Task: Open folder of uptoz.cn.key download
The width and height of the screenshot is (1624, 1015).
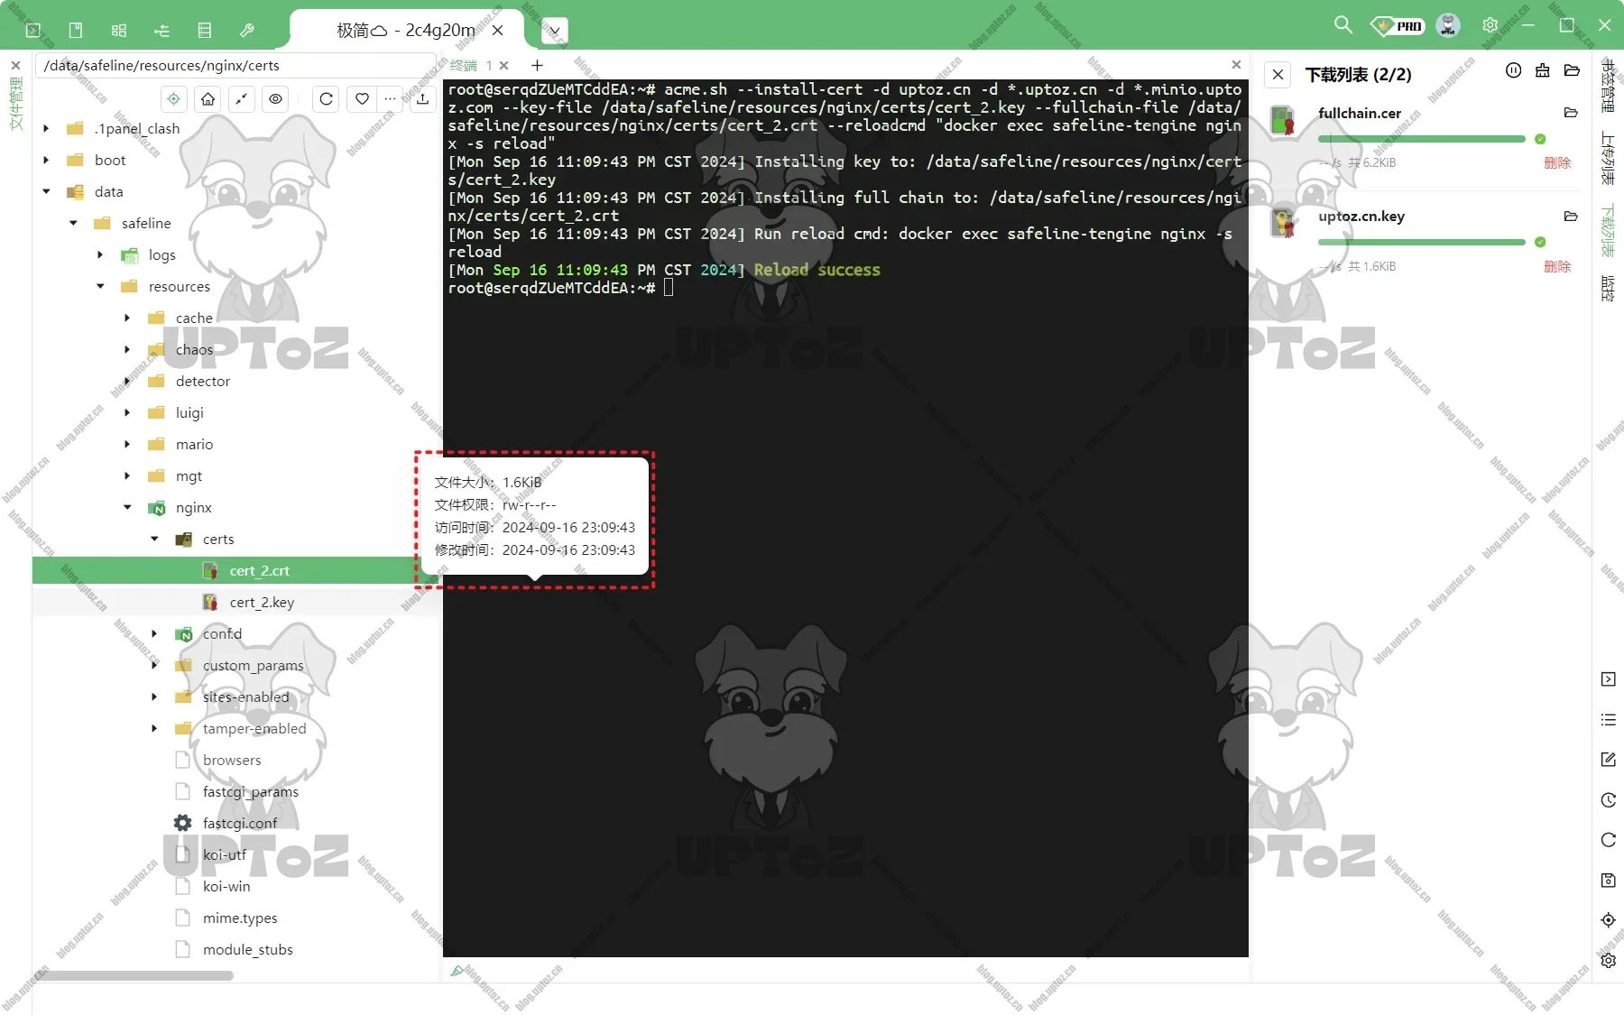Action: (x=1571, y=217)
